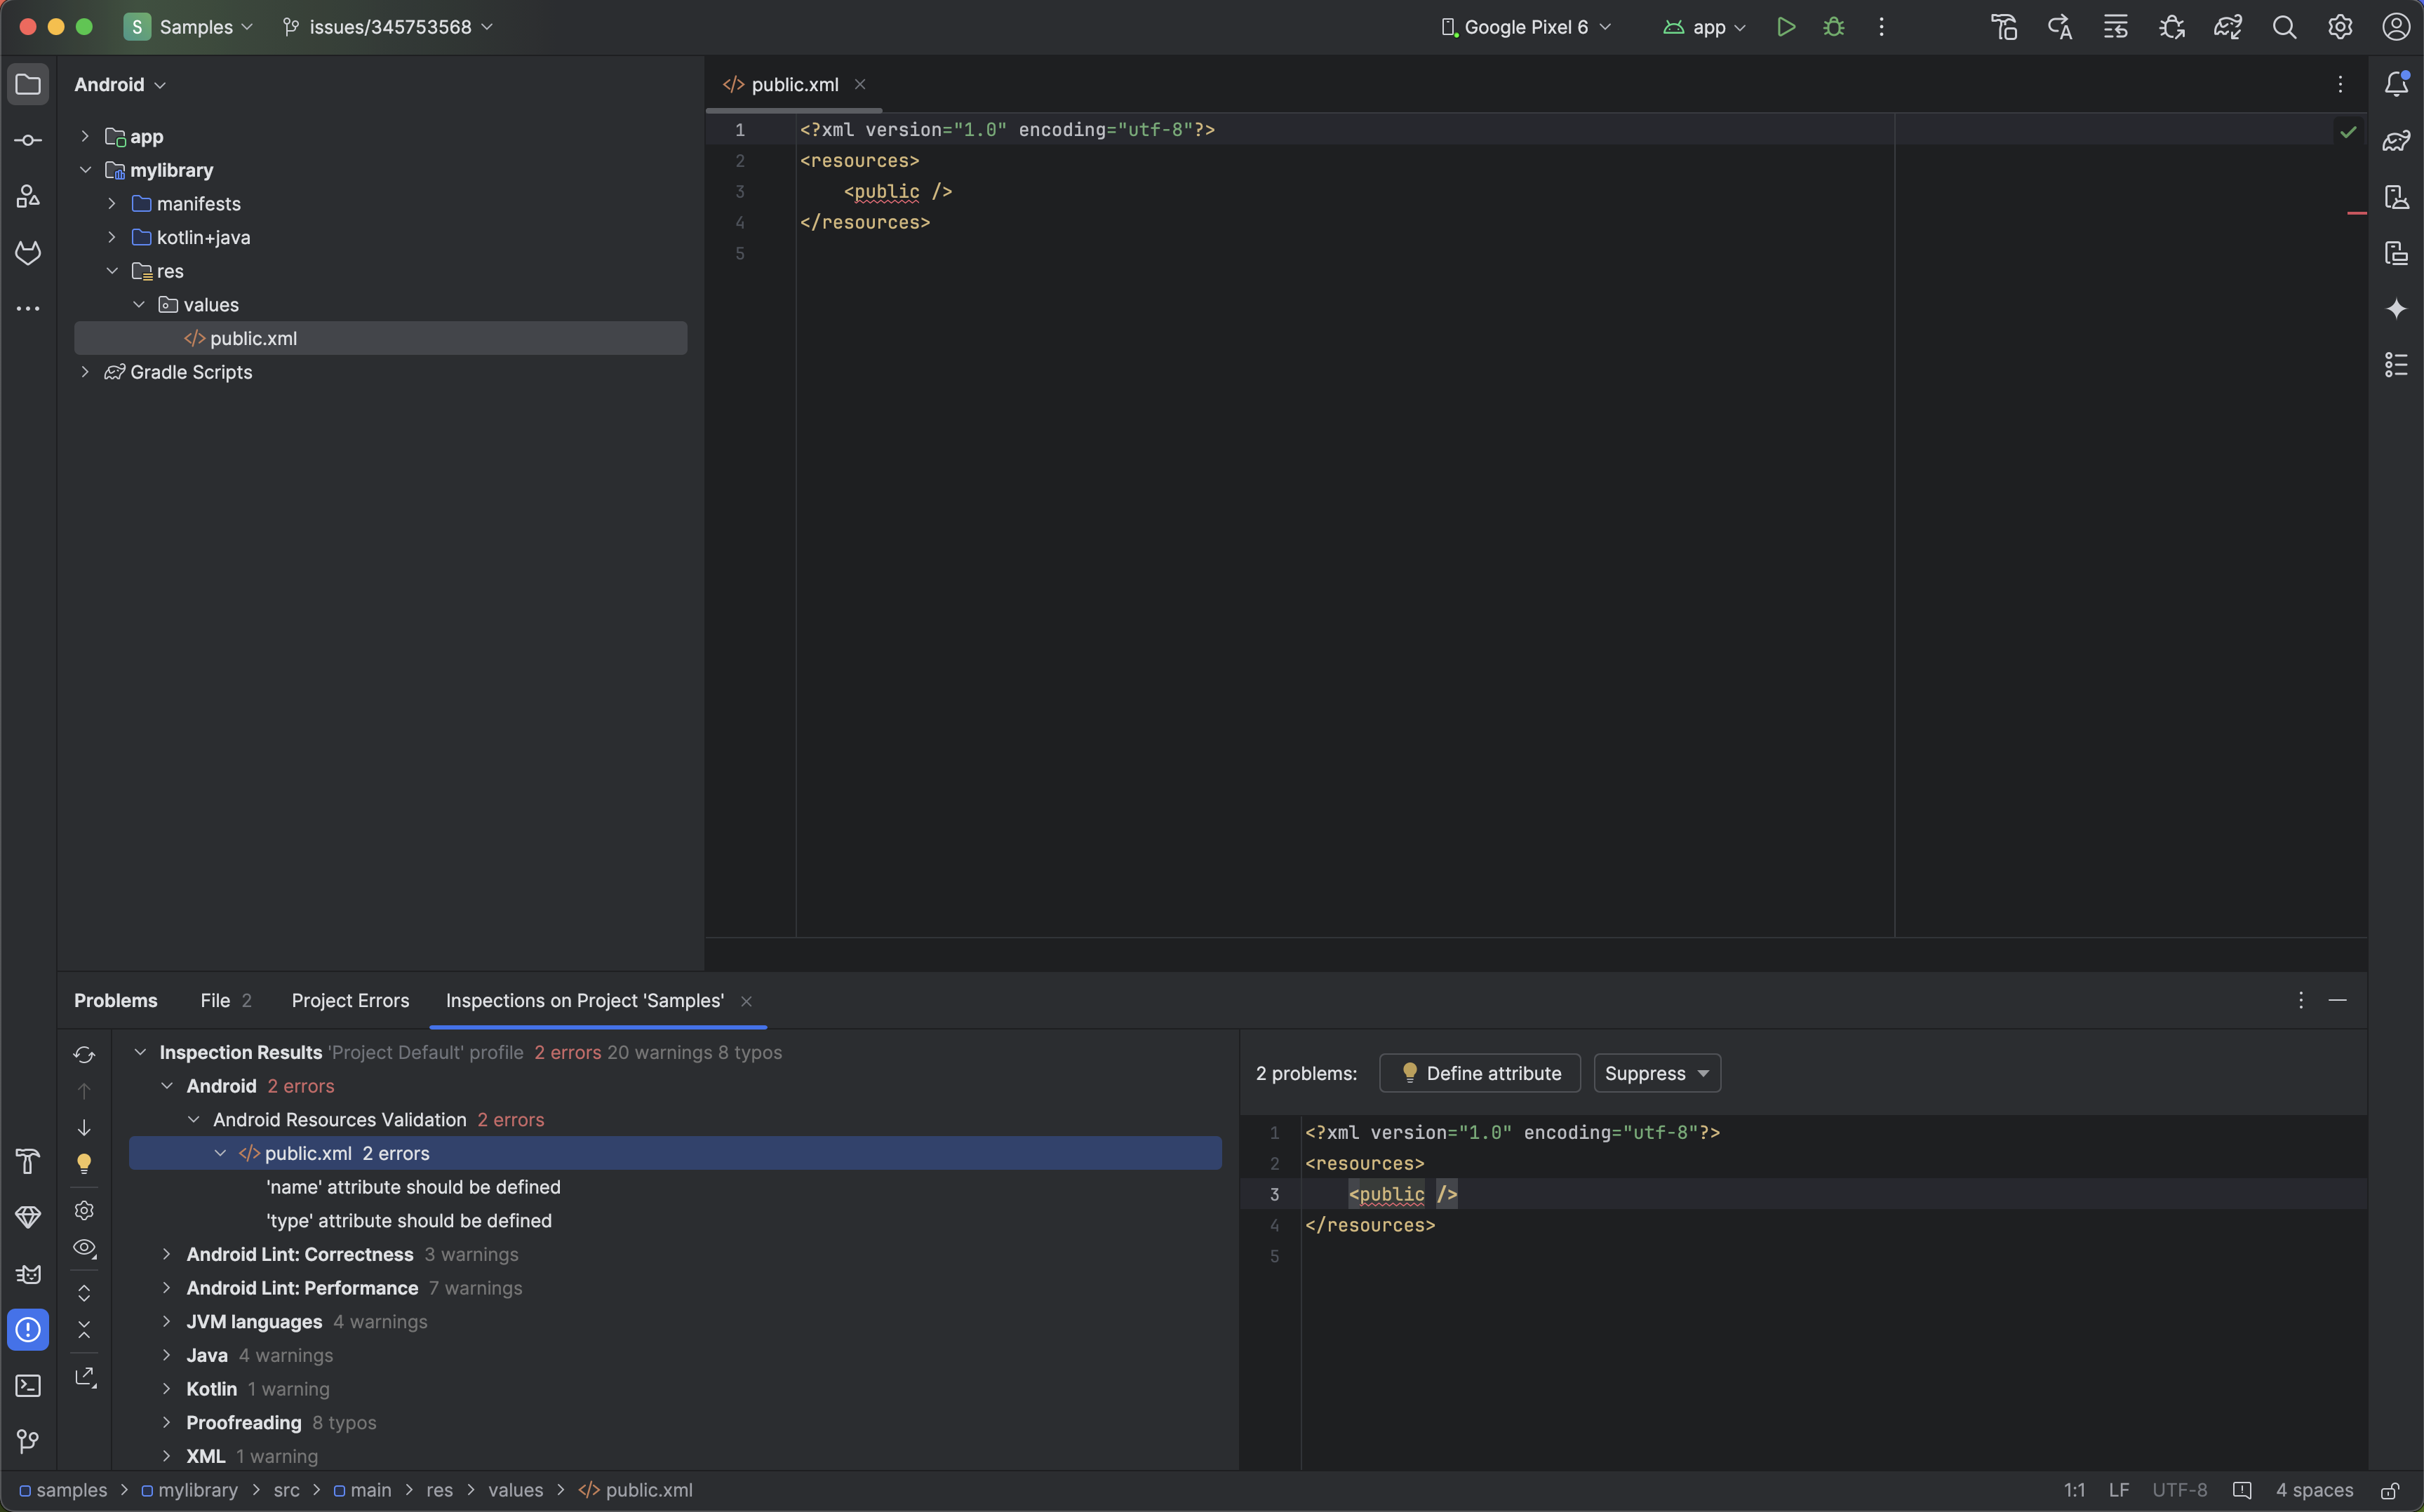
Task: Open the Suppress dropdown
Action: [x=1656, y=1073]
